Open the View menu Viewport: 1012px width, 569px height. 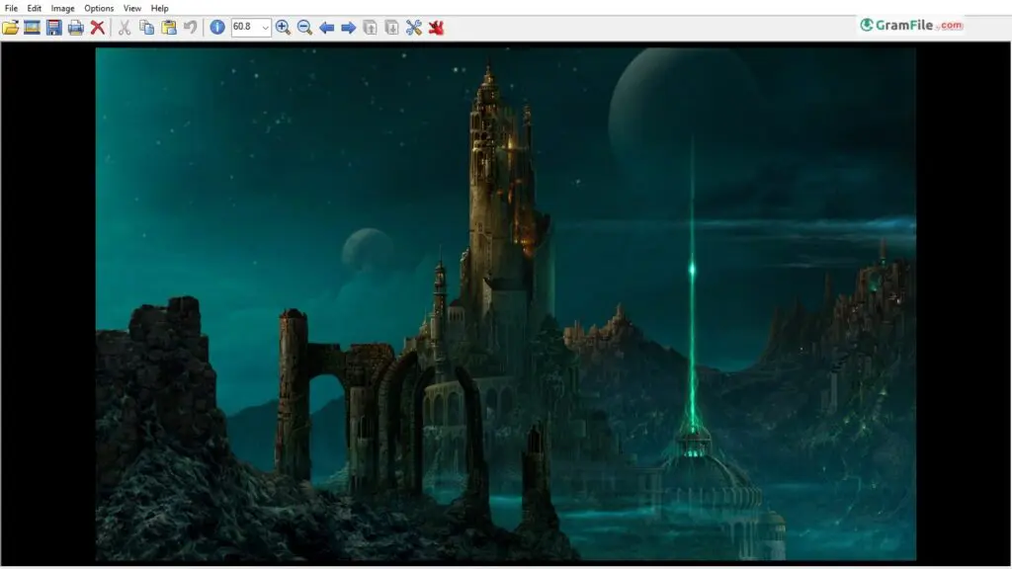[132, 8]
